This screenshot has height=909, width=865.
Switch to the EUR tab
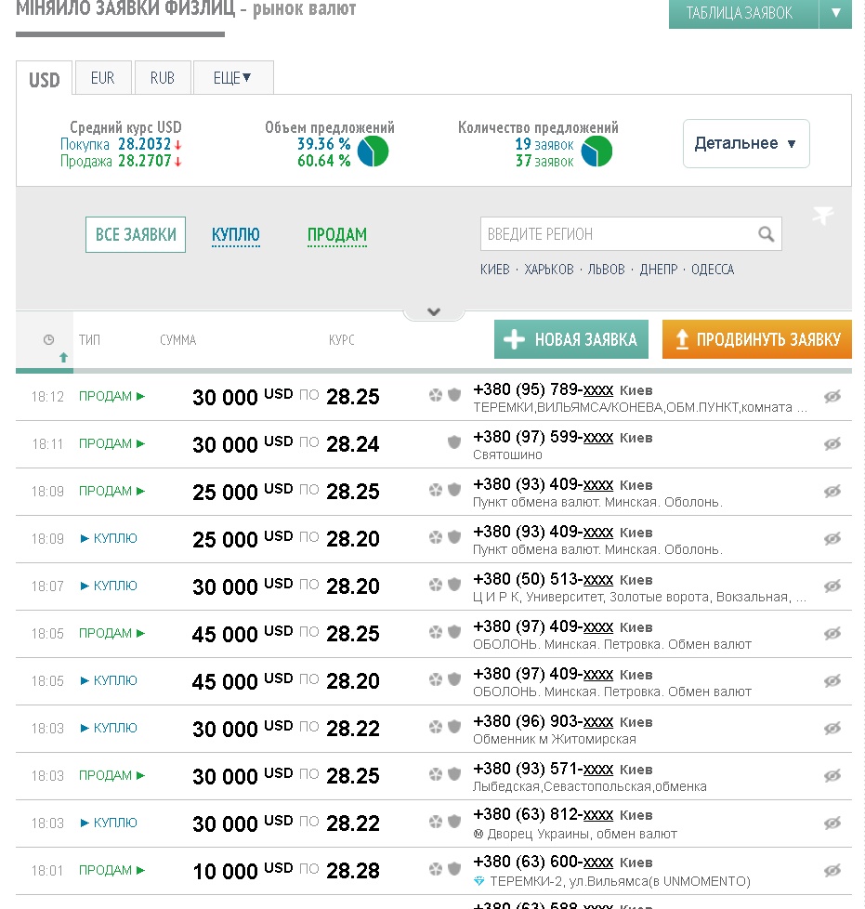pyautogui.click(x=103, y=78)
